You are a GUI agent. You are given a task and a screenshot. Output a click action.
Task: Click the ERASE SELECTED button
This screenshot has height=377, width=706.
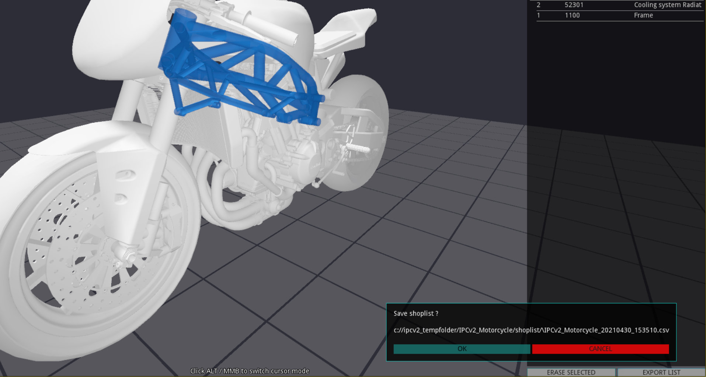point(571,372)
